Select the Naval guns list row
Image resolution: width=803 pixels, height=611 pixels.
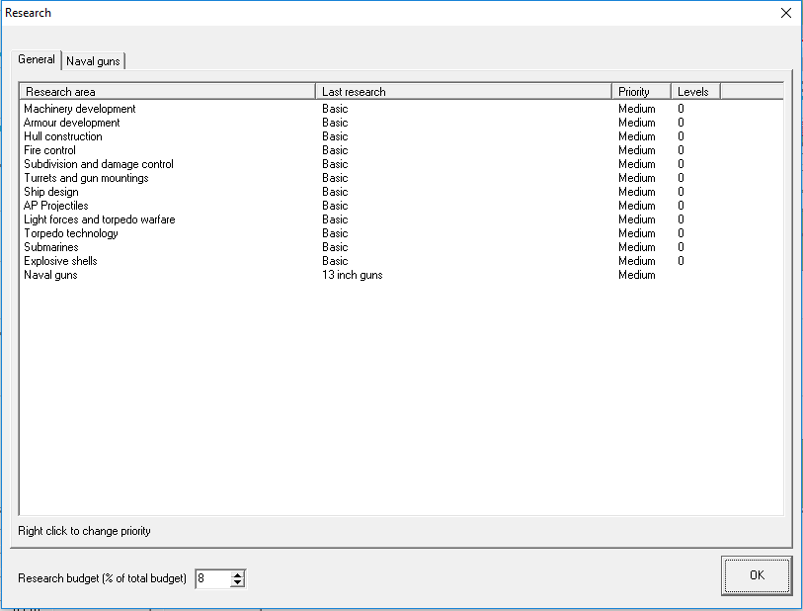pyautogui.click(x=50, y=275)
